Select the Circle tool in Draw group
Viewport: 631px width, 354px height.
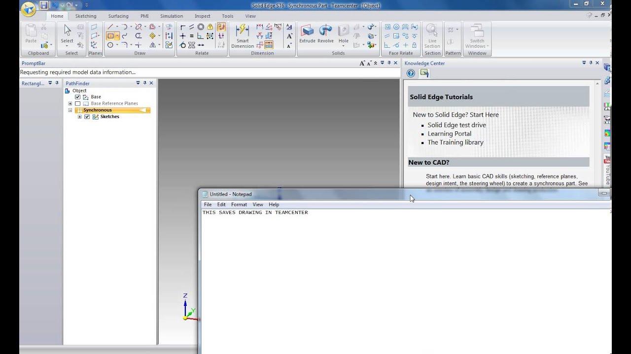pos(110,45)
